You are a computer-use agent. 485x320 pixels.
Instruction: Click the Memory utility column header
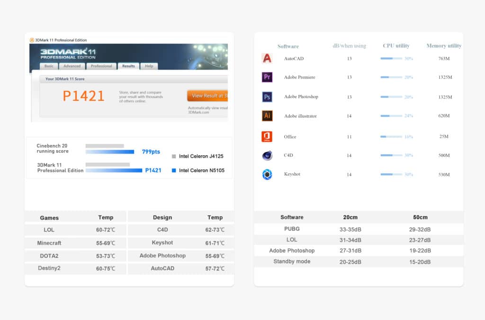pos(444,46)
